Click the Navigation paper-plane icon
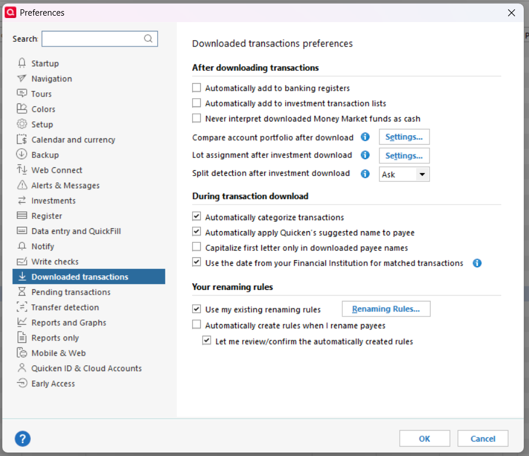This screenshot has height=456, width=529. 22,78
